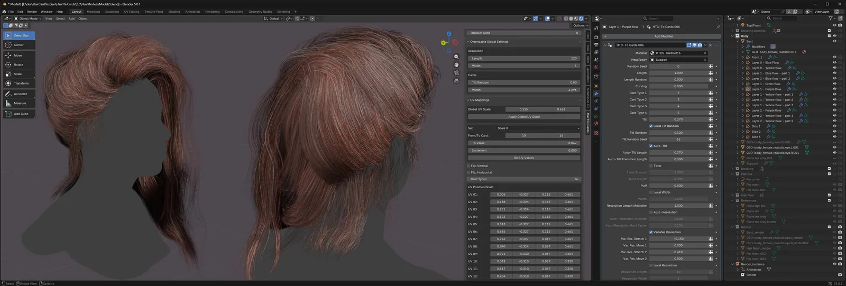Screen dimensions: 846x286
Task: Pin the properties editor context
Action: 718,27
